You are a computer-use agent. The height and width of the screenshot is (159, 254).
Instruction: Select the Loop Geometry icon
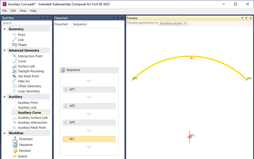pos(15,91)
